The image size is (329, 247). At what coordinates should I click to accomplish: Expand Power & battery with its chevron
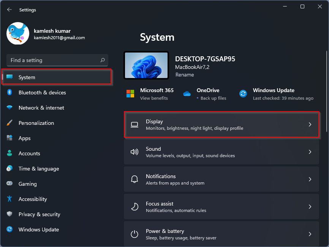[x=310, y=234]
